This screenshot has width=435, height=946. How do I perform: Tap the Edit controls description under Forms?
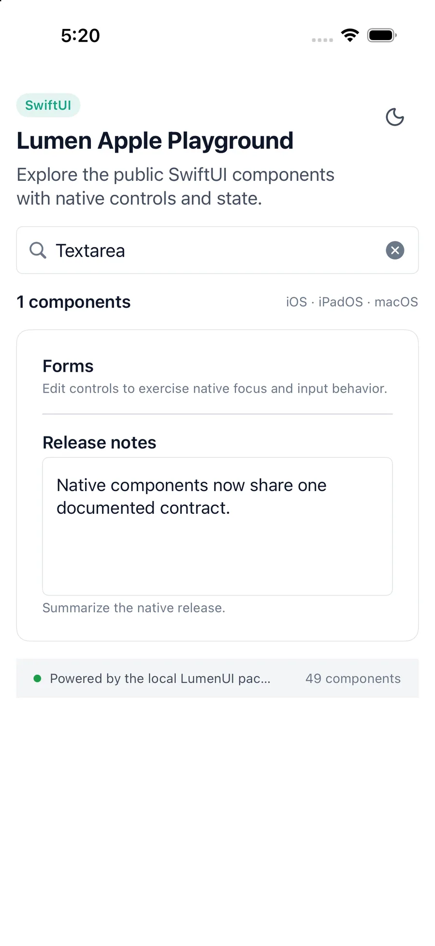(215, 389)
